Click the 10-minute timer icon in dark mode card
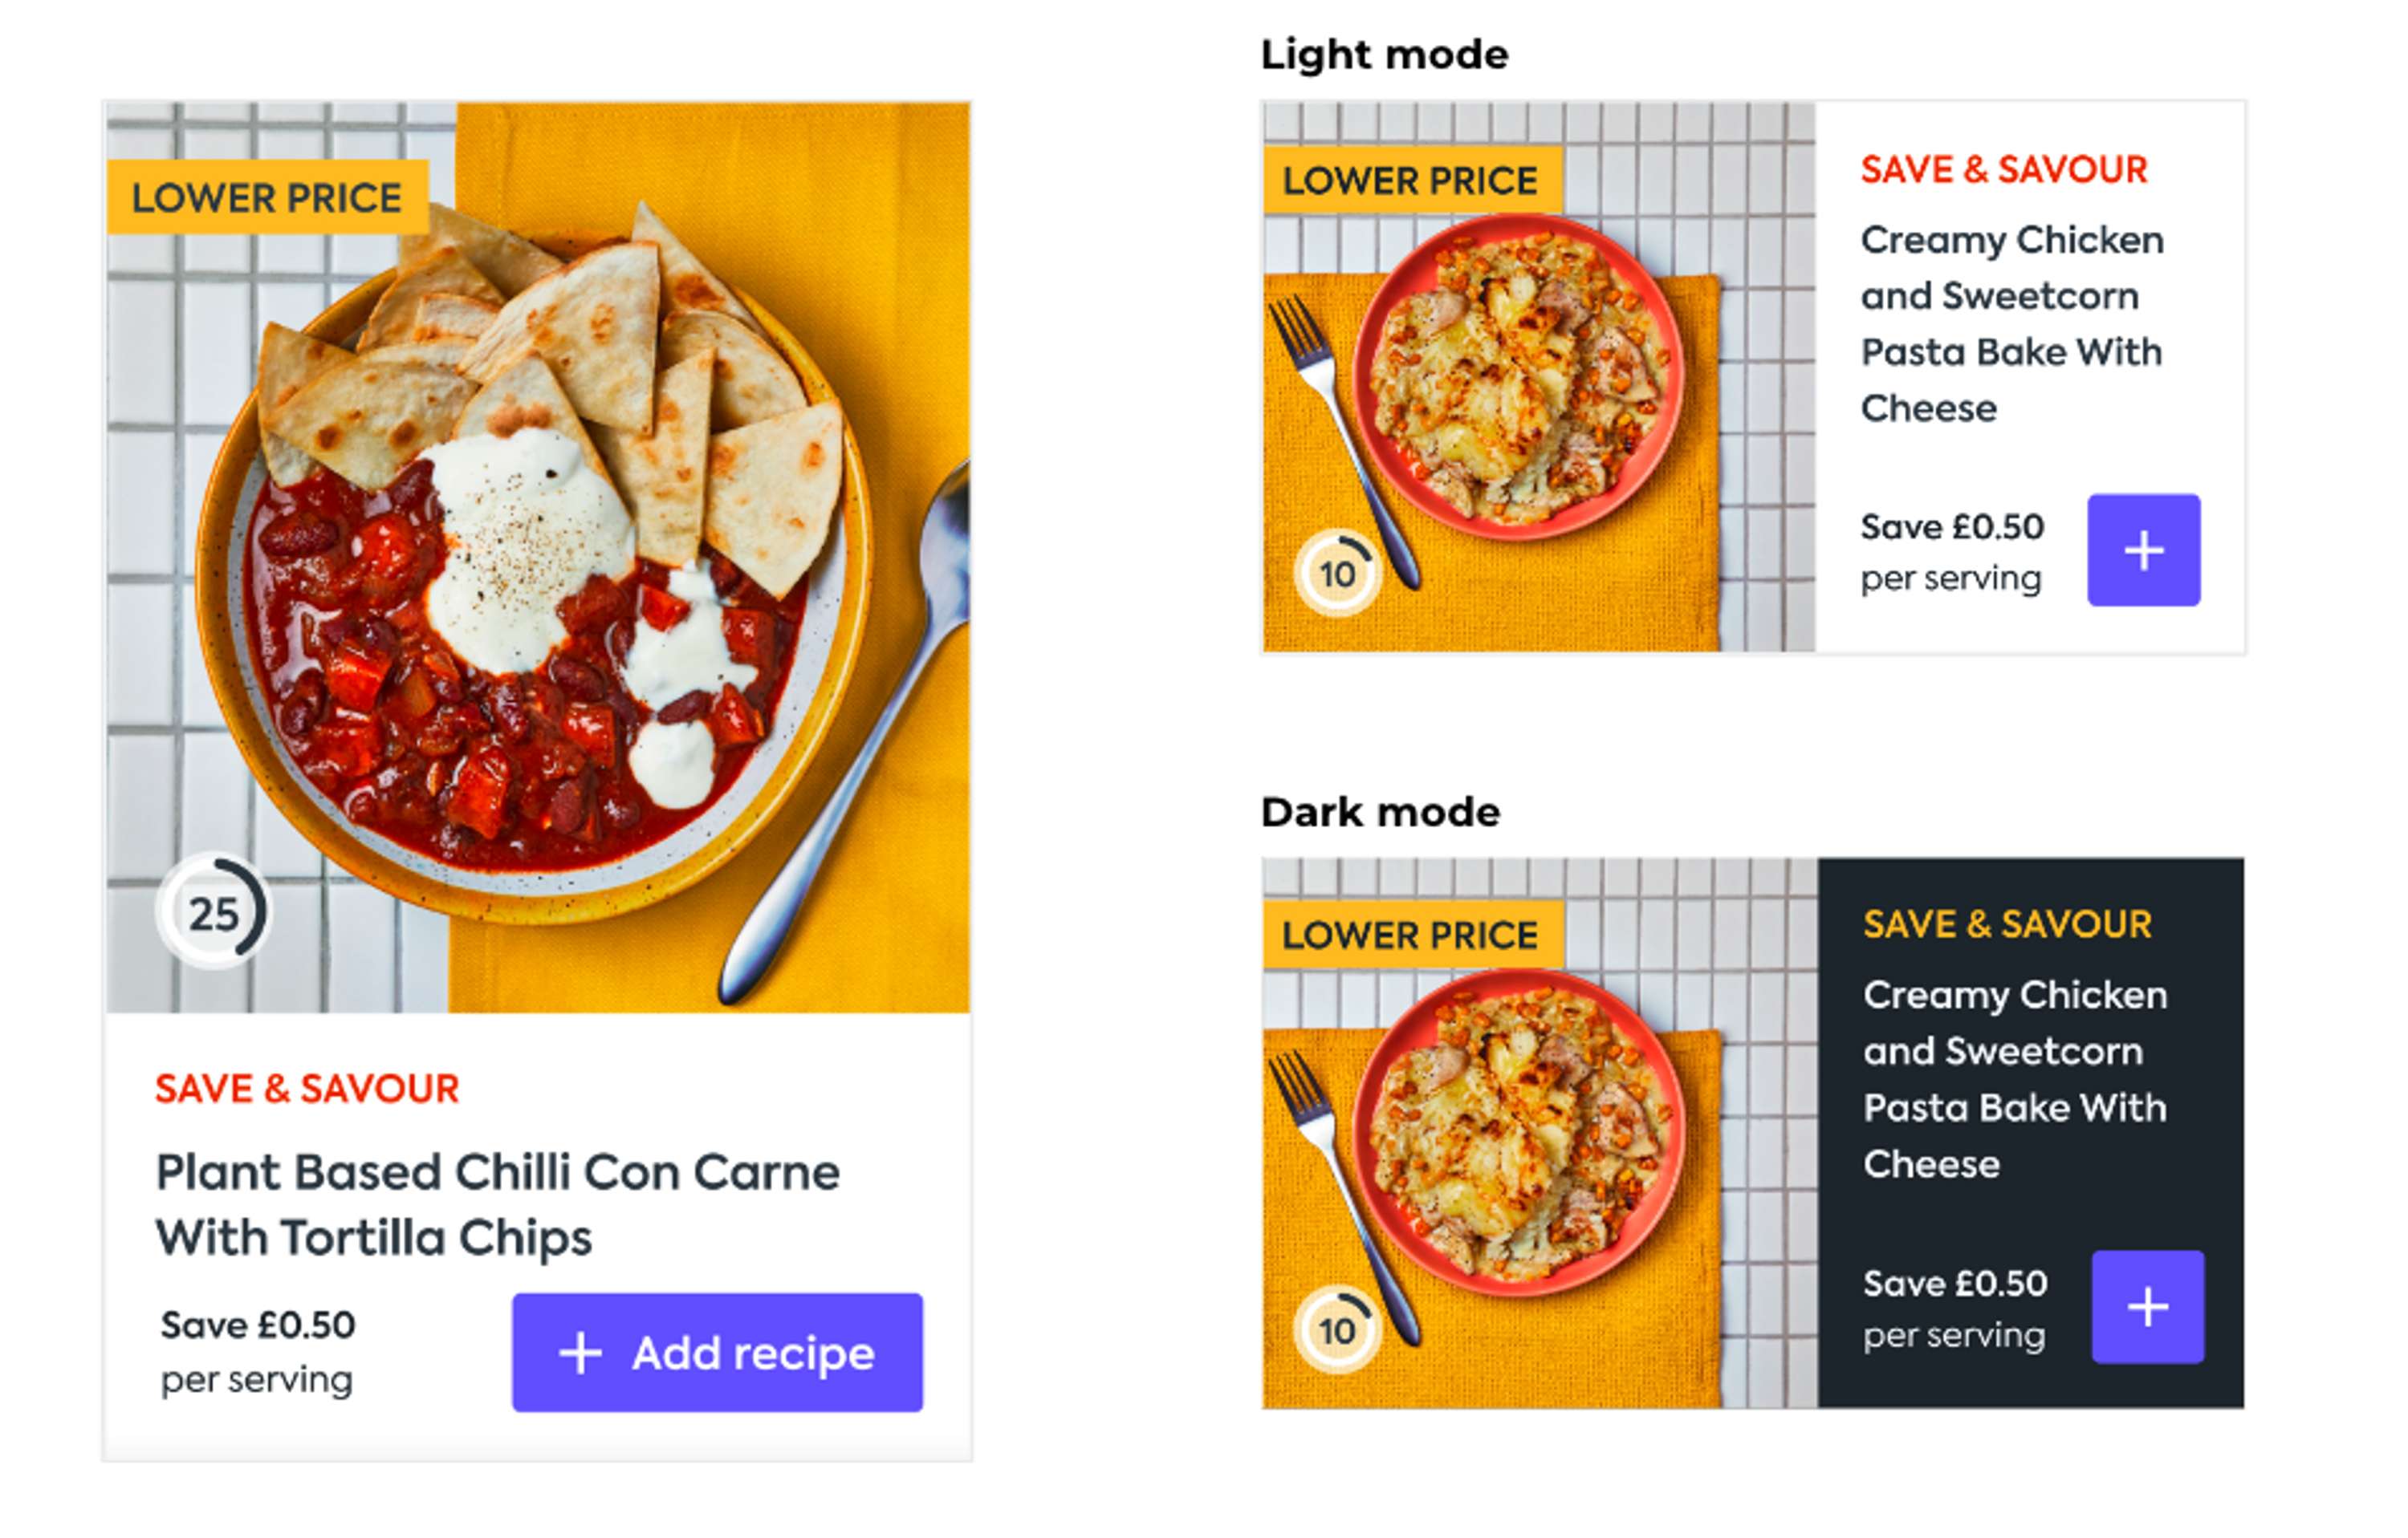This screenshot has height=1538, width=2408. pos(1336,1330)
